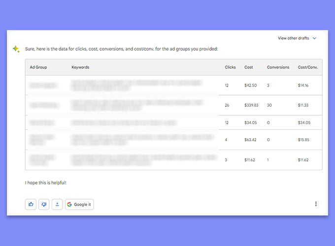Click the Cost column header
The width and height of the screenshot is (335, 246).
248,67
